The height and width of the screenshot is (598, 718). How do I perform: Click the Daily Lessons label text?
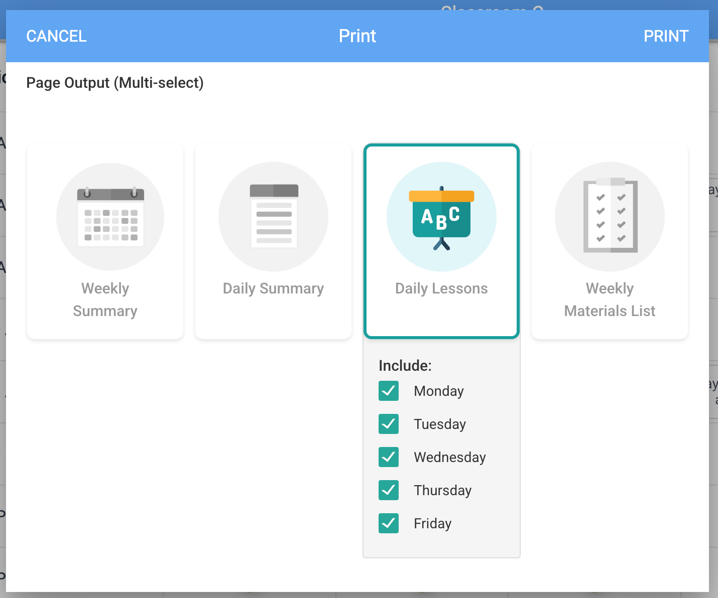tap(441, 288)
